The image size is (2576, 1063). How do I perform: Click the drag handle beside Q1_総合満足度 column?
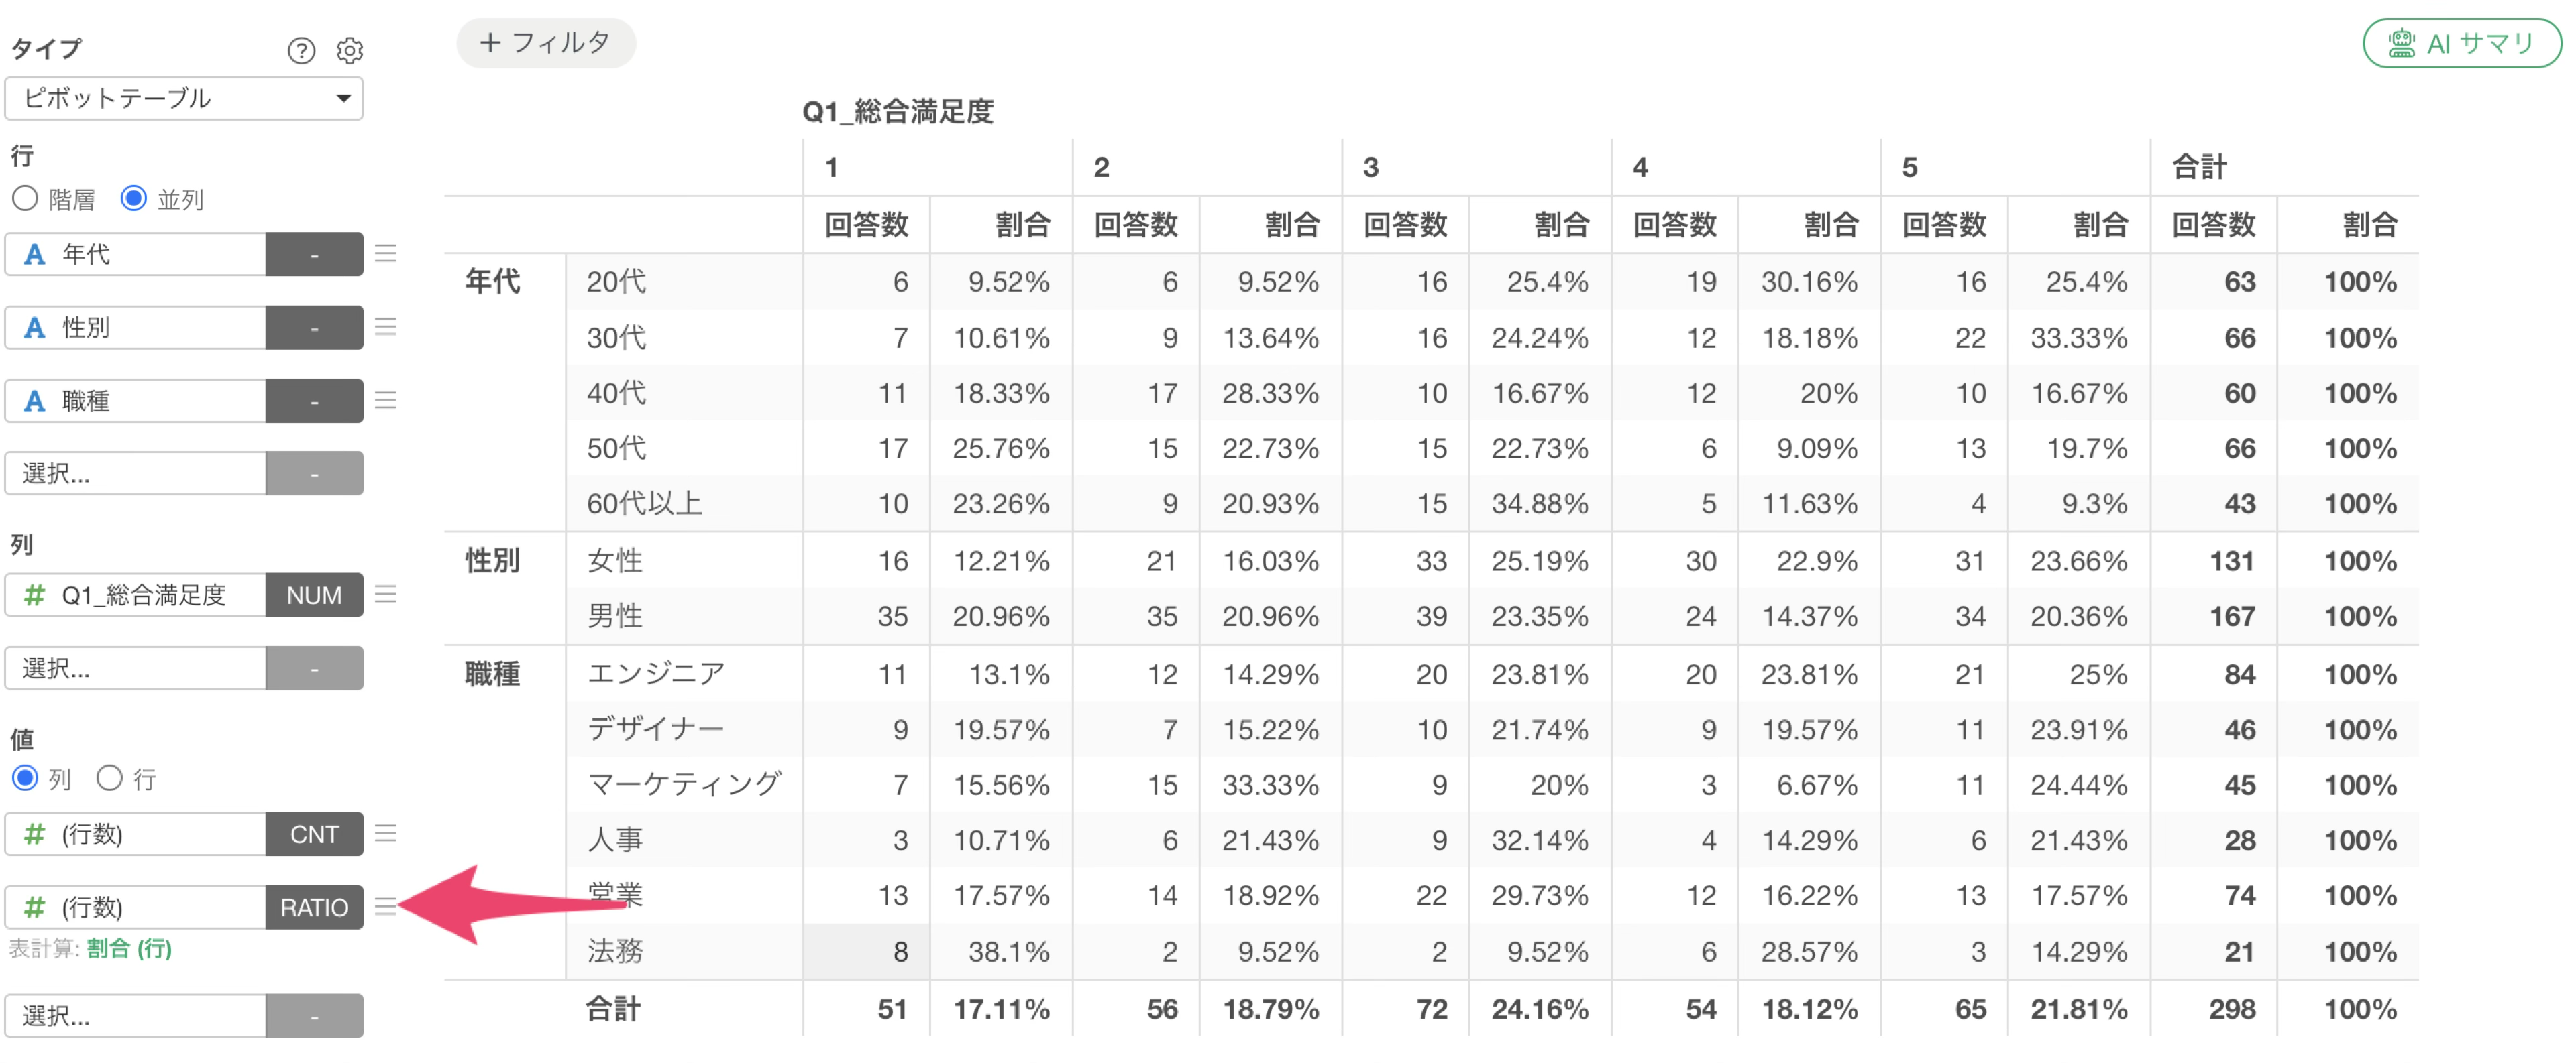pyautogui.click(x=386, y=595)
